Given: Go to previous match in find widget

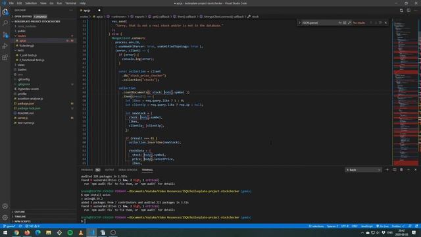Looking at the screenshot, I should [x=371, y=23].
